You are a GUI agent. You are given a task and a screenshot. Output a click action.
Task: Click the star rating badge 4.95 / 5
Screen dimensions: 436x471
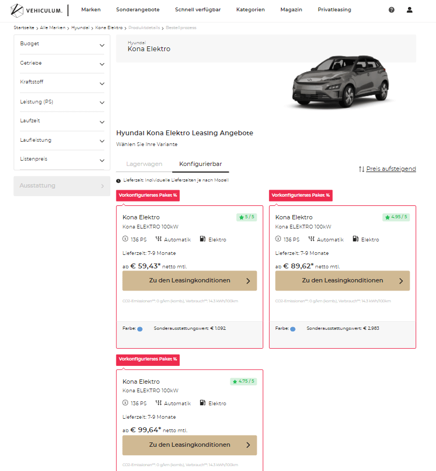click(396, 217)
